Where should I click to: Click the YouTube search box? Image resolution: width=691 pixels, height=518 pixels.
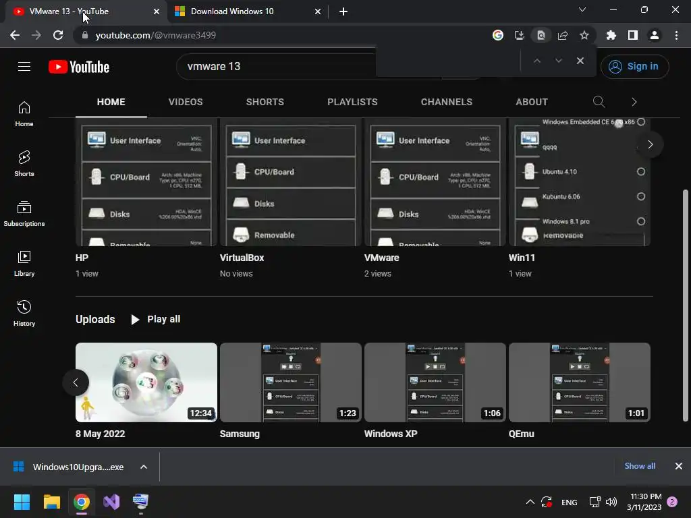tap(275, 67)
